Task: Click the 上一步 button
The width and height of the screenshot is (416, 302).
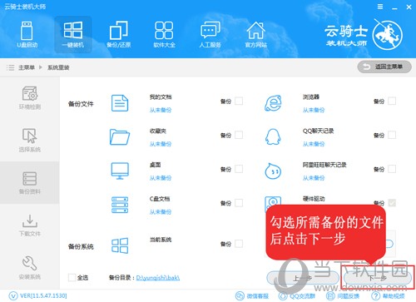Action: pyautogui.click(x=303, y=278)
